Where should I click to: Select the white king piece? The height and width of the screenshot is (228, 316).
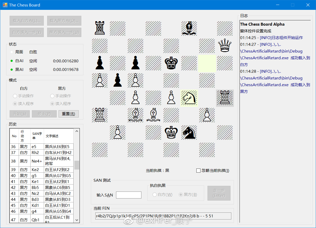[x=171, y=133]
